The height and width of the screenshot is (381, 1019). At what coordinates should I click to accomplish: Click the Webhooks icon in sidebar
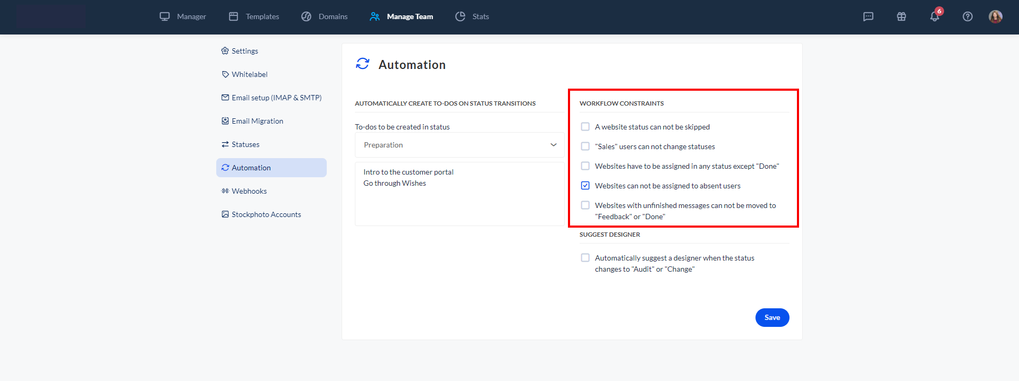225,191
